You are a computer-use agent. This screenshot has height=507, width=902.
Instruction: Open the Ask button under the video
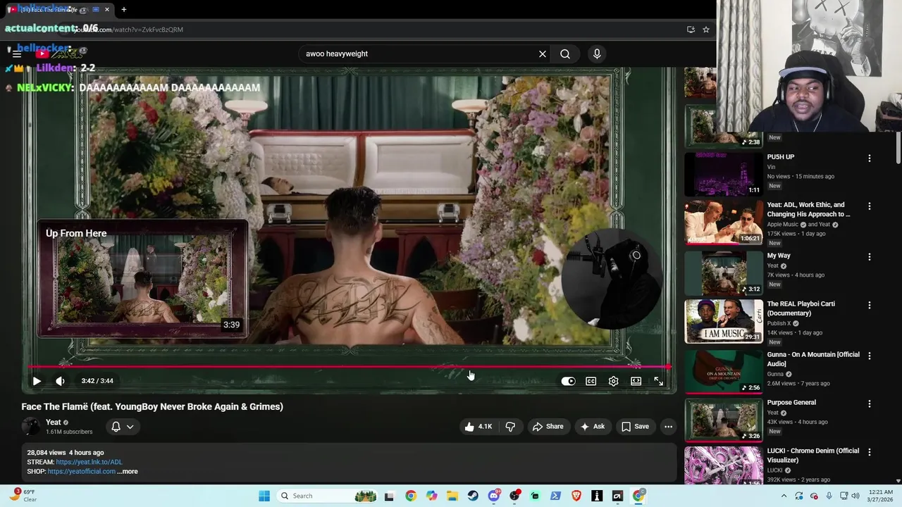pos(592,426)
